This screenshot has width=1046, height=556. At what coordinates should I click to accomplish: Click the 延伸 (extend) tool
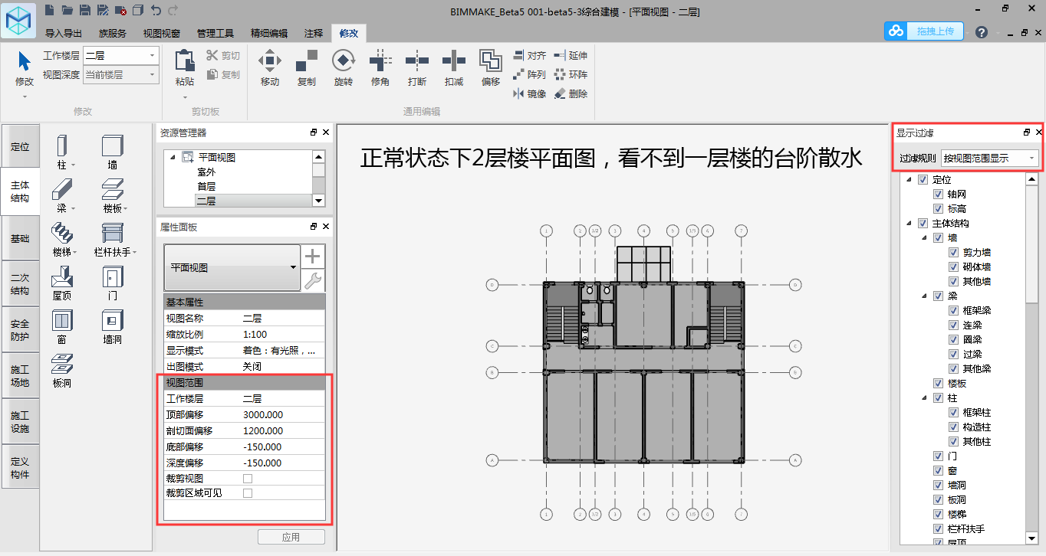571,56
